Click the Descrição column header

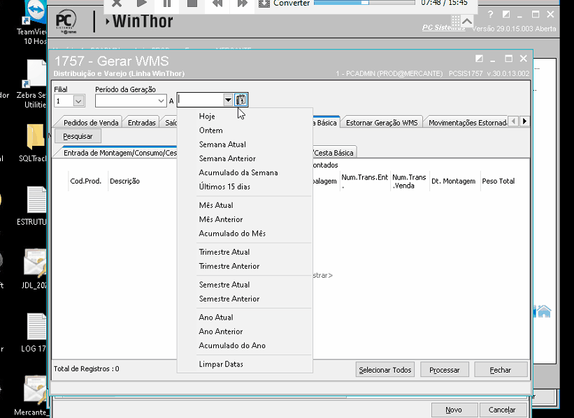pos(124,181)
